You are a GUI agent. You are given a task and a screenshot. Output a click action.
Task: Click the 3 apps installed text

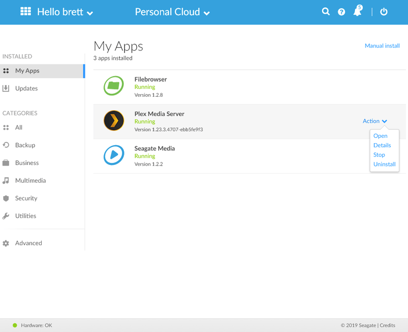point(112,58)
